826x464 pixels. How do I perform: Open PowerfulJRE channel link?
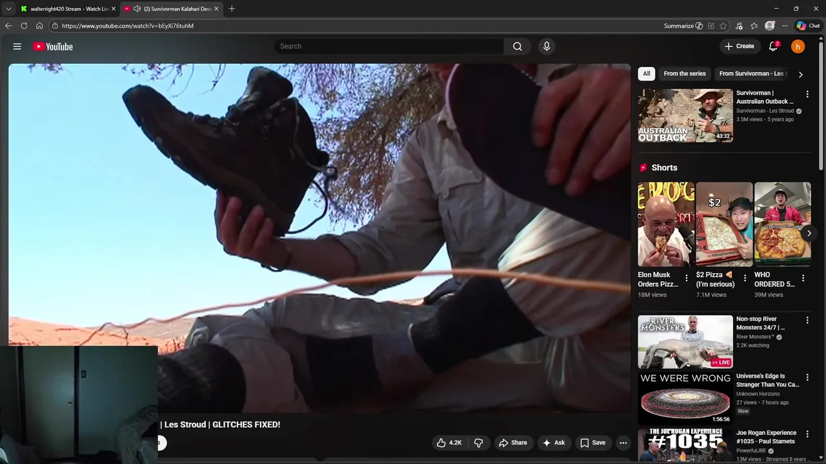pyautogui.click(x=751, y=450)
